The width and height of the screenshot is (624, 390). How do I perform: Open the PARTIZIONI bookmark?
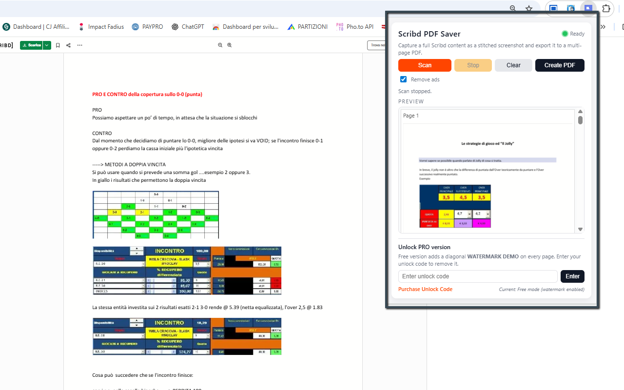[x=307, y=26]
